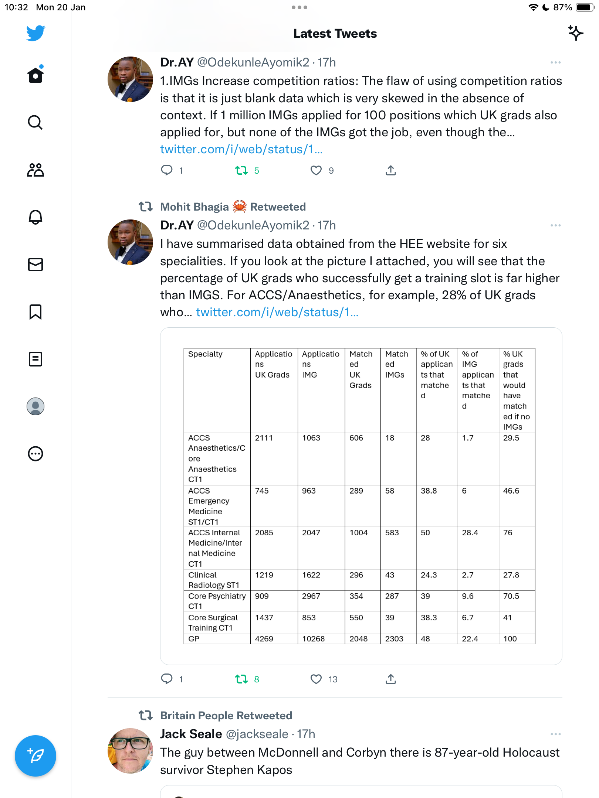The height and width of the screenshot is (798, 599).
Task: Click the blue compose tweet button
Action: point(35,756)
